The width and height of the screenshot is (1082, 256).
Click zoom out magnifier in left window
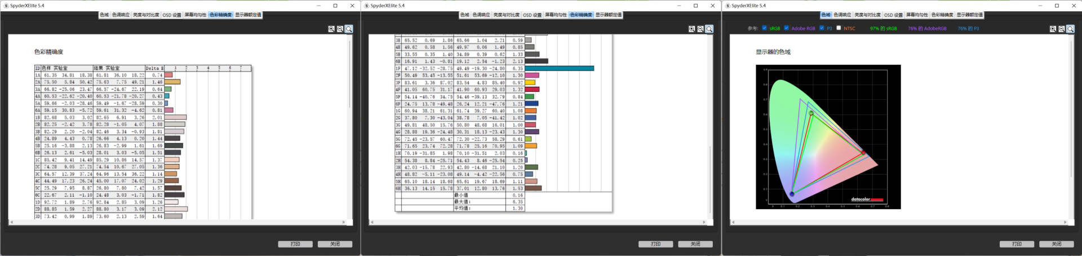point(340,29)
